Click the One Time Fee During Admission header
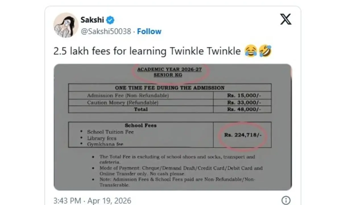364x205 pixels. 169,88
